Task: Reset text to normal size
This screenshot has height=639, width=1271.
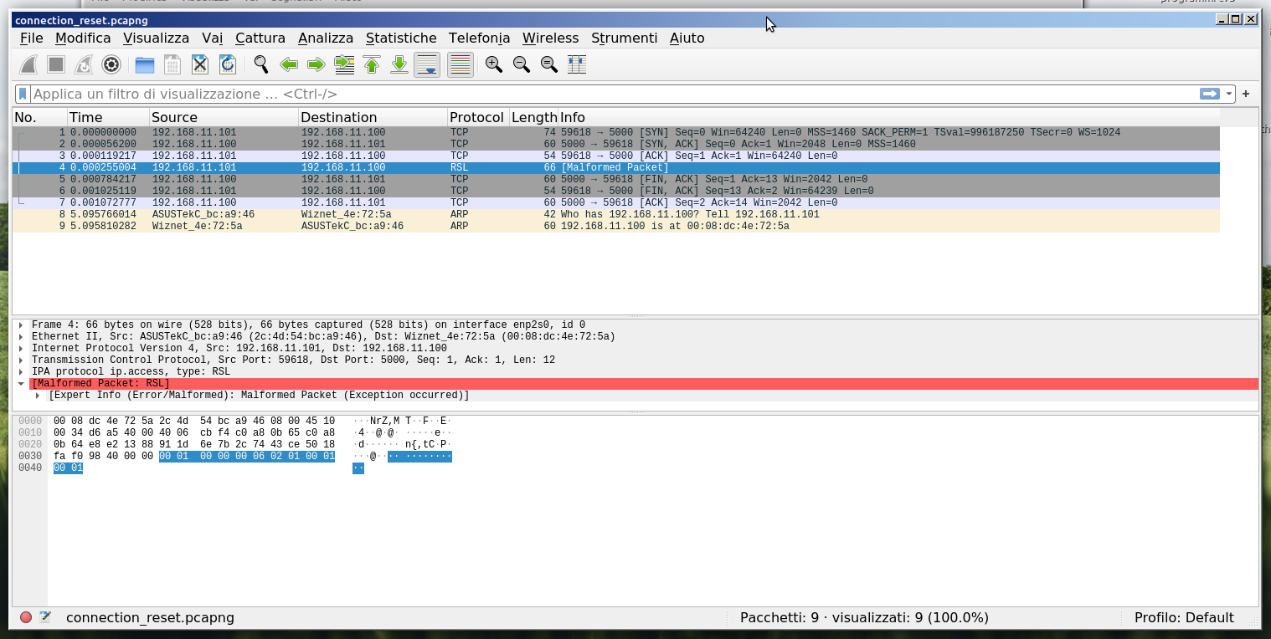Action: point(549,64)
